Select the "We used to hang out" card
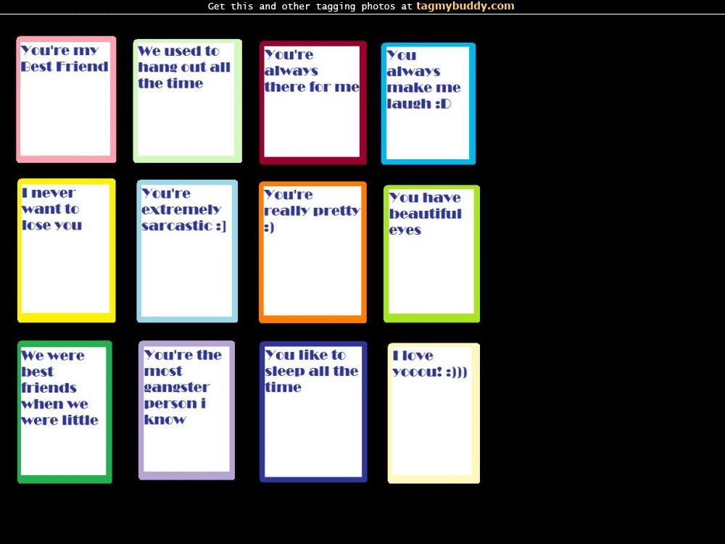The image size is (725, 544). pos(187,101)
